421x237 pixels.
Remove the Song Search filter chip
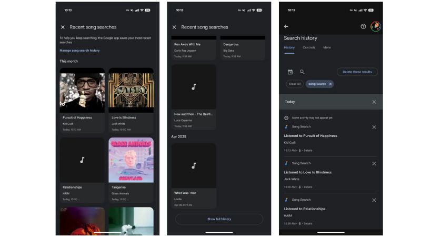click(330, 84)
